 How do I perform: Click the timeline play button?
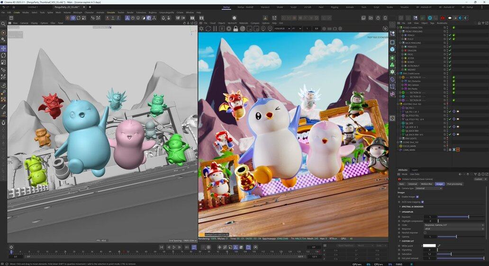174,248
